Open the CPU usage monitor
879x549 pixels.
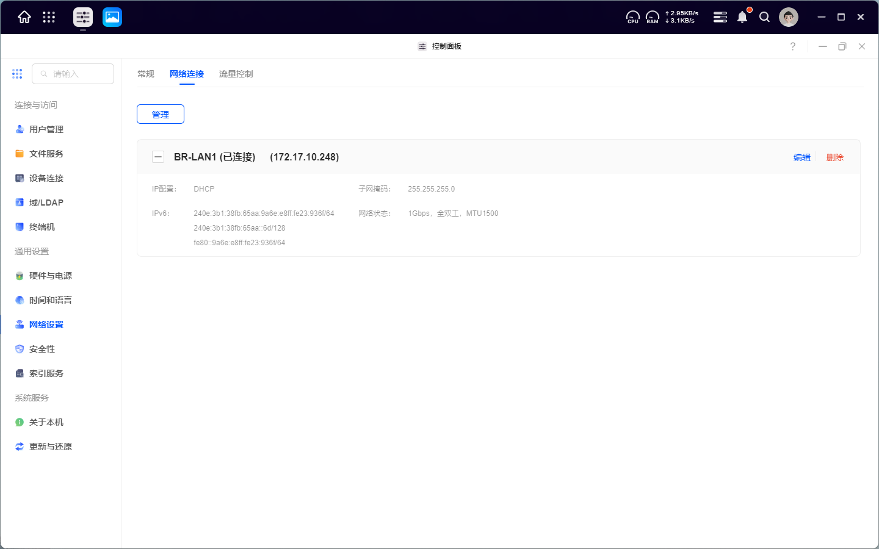(633, 17)
